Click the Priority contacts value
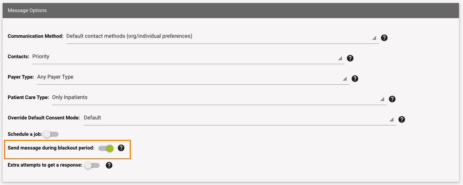The height and width of the screenshot is (185, 463). (x=41, y=57)
